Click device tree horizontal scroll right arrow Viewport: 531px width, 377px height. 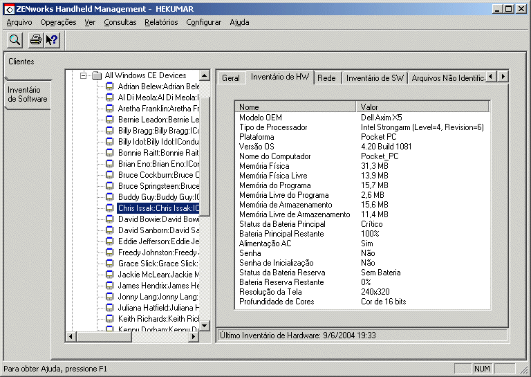[194, 337]
